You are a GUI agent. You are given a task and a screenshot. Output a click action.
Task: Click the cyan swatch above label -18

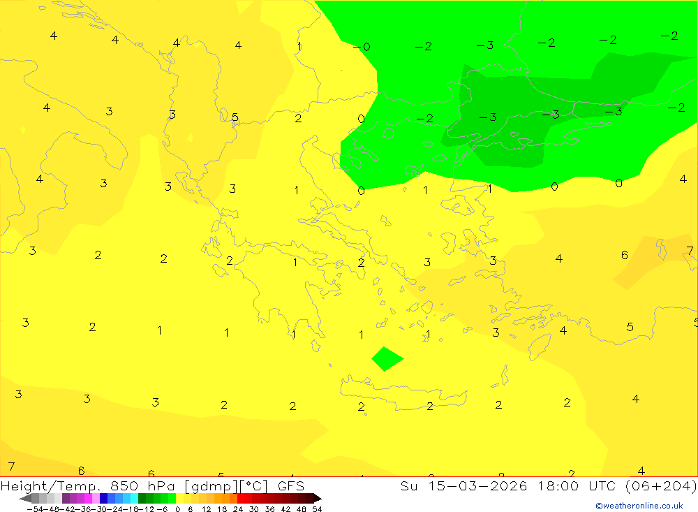click(x=135, y=499)
